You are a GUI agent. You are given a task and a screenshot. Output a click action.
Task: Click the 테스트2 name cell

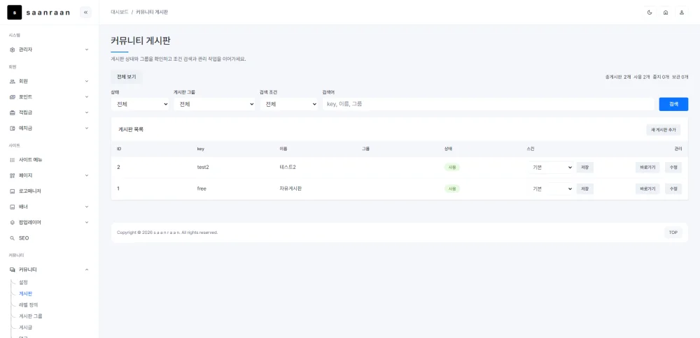tap(288, 168)
